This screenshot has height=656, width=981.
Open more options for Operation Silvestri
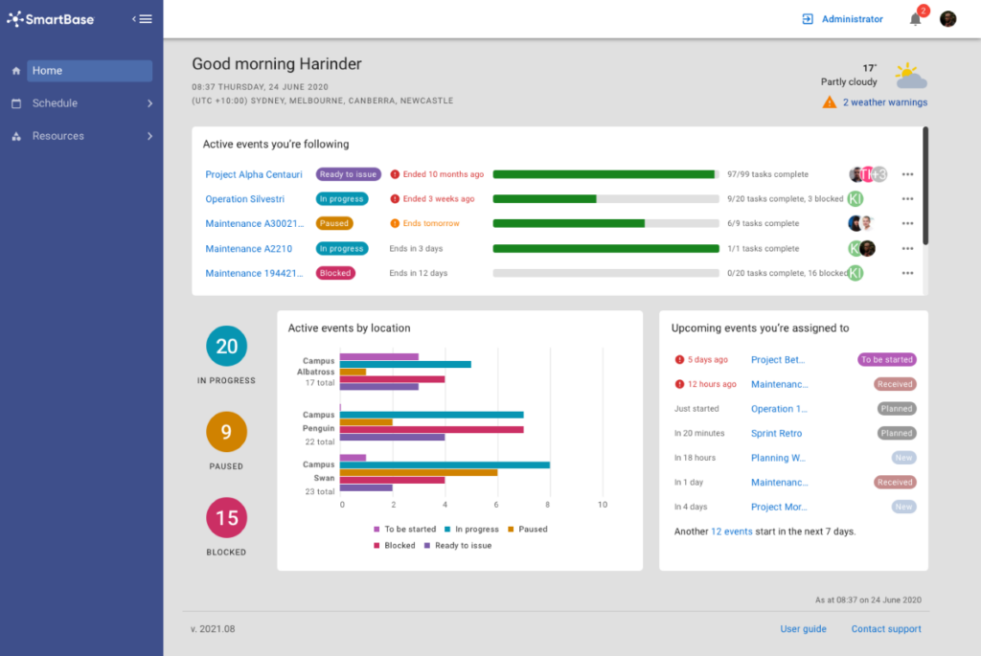pyautogui.click(x=907, y=199)
